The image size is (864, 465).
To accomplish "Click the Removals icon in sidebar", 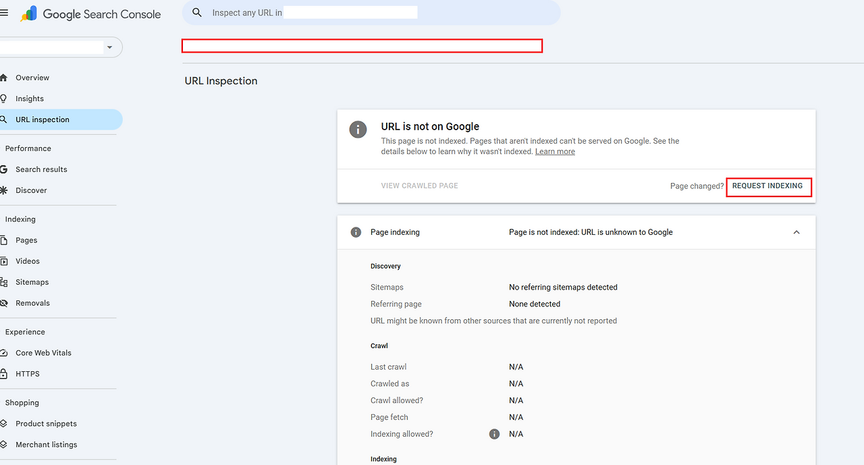I will pyautogui.click(x=4, y=303).
